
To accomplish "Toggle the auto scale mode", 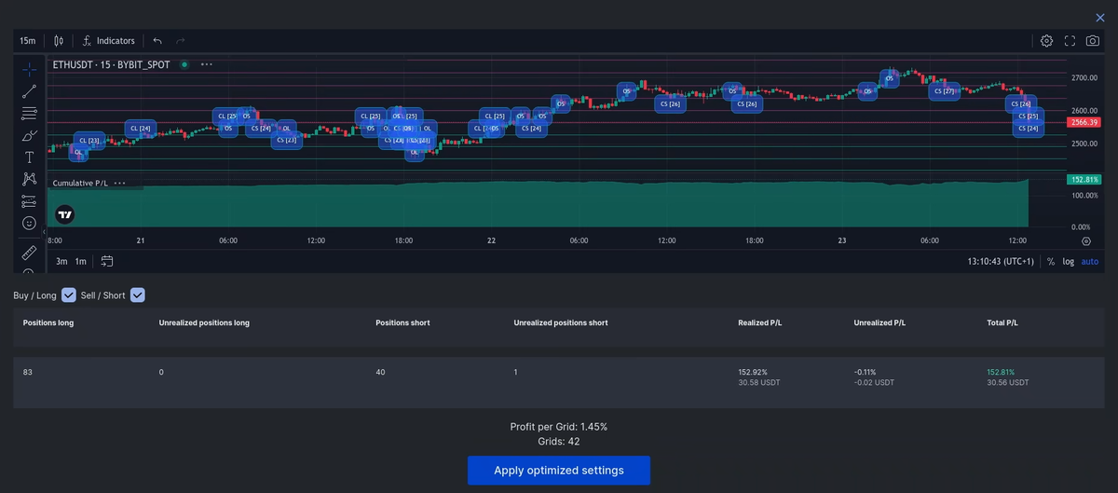I will [1090, 262].
